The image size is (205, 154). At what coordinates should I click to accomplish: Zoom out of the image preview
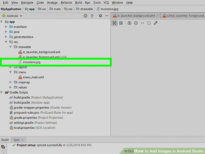tap(136, 23)
